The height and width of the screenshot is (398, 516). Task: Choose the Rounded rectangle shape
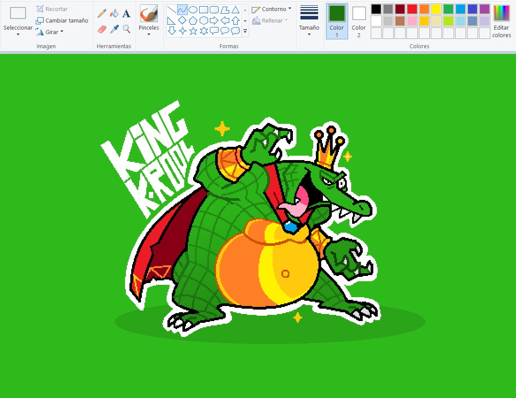(x=214, y=10)
